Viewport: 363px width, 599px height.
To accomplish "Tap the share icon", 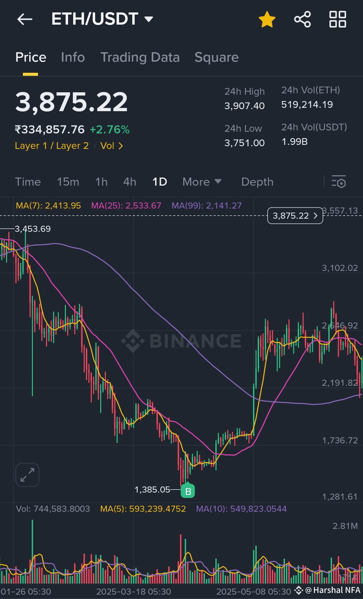I will click(x=302, y=19).
